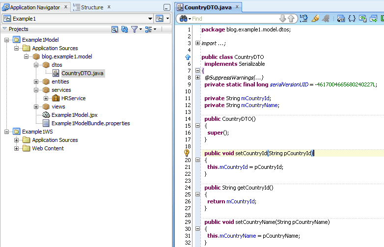Expand the views package node
Screen dimensions: 384x247
tap(36, 107)
